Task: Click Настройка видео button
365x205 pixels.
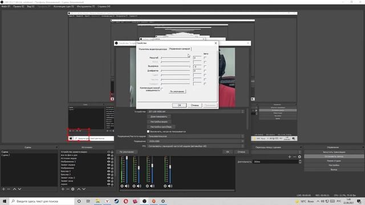Action: coord(159,121)
